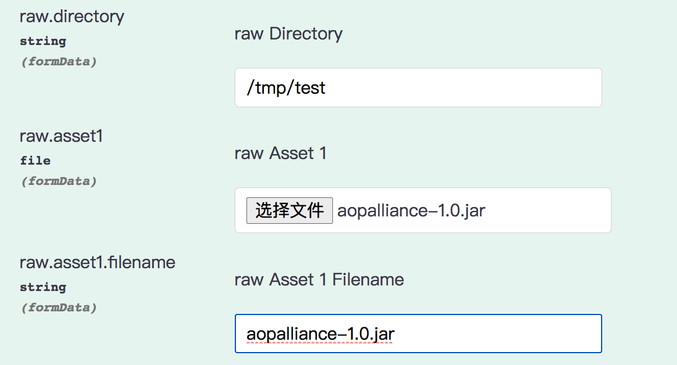Click the "raw Asset 1 Filename" description

(x=319, y=279)
